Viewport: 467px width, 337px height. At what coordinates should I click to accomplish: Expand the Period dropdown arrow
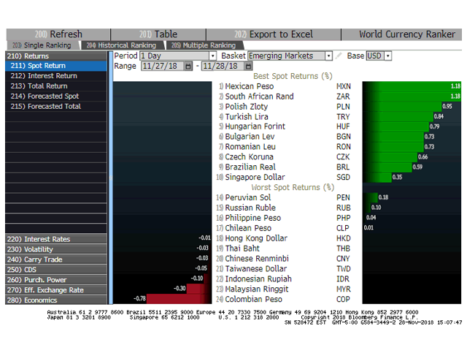(x=212, y=56)
